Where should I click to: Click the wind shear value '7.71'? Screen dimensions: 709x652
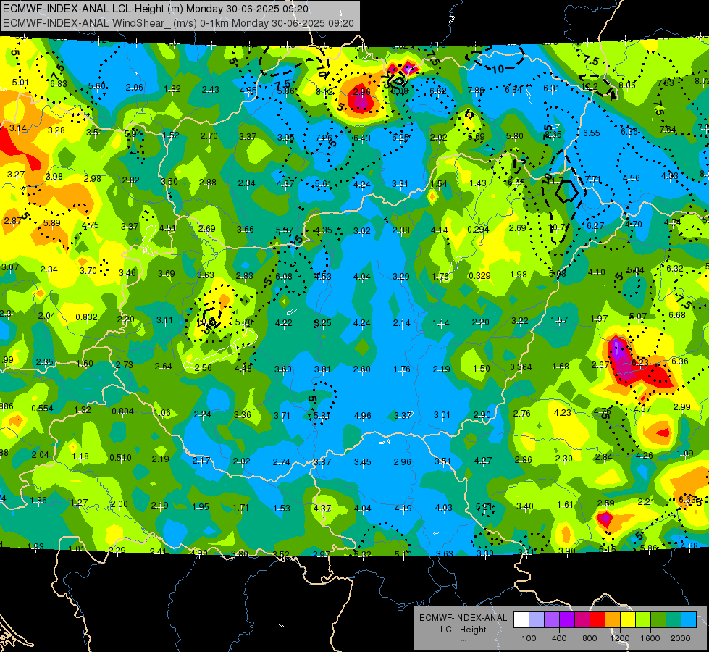point(593,180)
